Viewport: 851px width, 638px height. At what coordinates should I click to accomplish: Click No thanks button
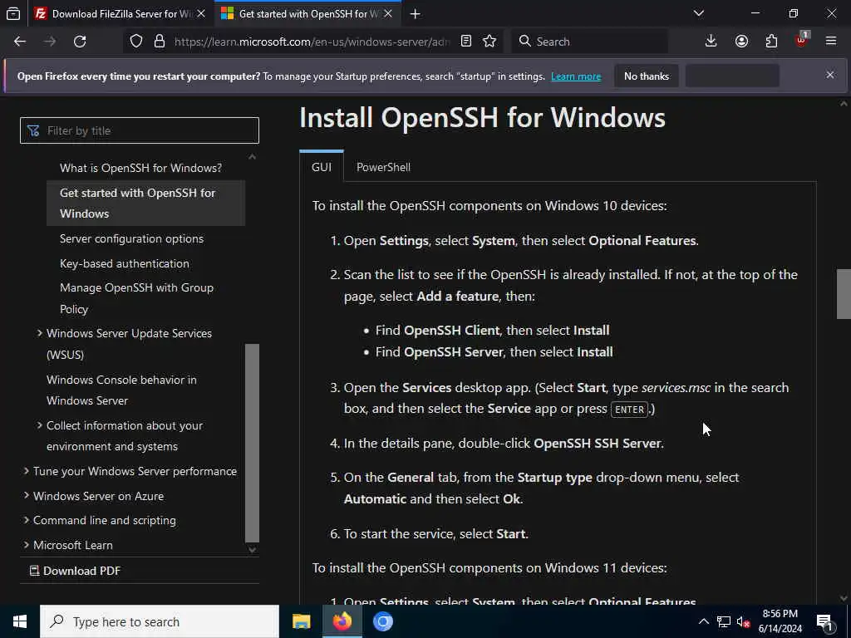coord(647,76)
